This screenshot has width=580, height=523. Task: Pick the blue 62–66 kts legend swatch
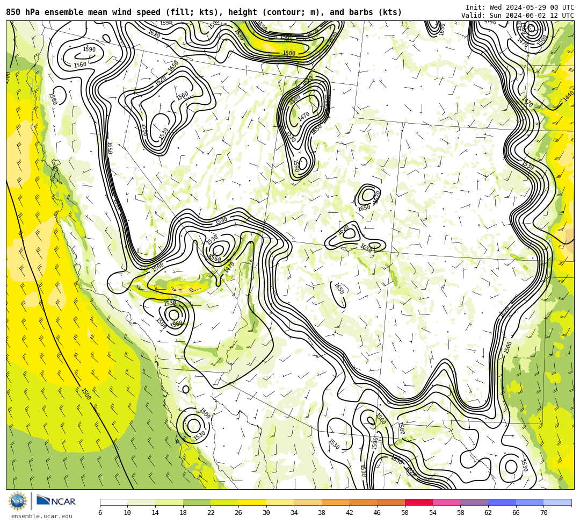(502, 502)
